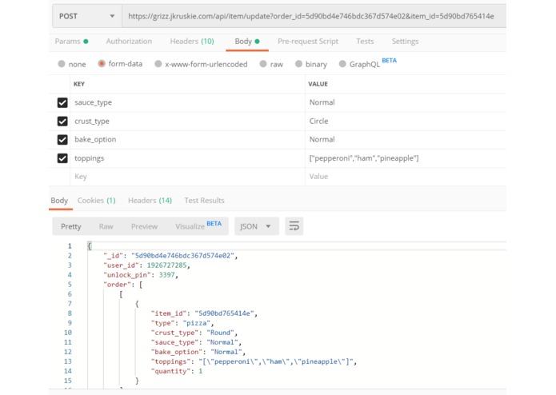Click the "item_id" line in response
The width and height of the screenshot is (556, 395).
[x=204, y=313]
